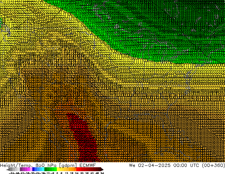Click the "(00+360)" forecast offset text
This screenshot has width=225, height=174.
213,165
